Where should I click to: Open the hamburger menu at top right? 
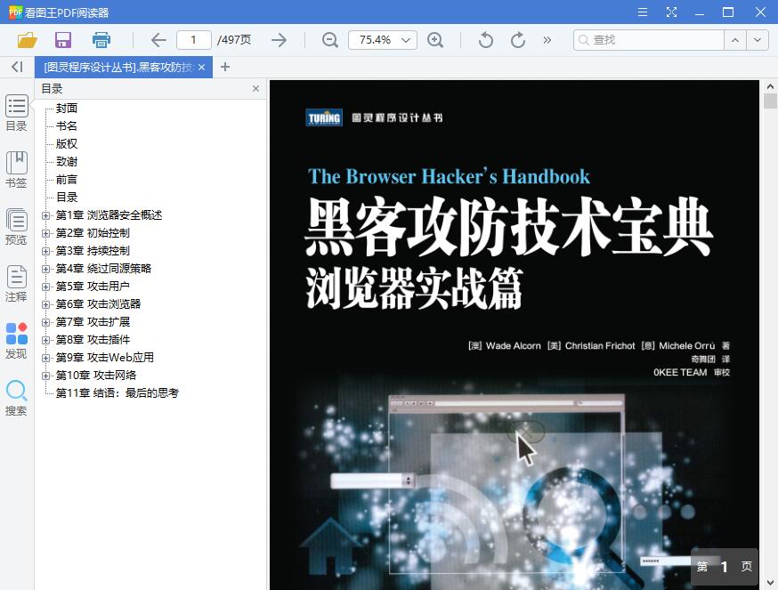642,12
